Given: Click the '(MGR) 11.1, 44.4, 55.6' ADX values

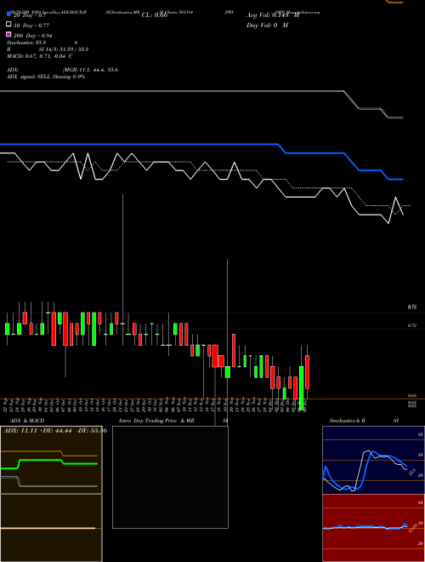Looking at the screenshot, I should coord(90,70).
